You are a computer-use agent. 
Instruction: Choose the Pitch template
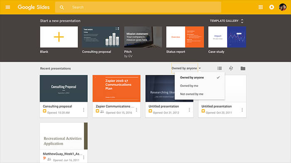click(143, 37)
